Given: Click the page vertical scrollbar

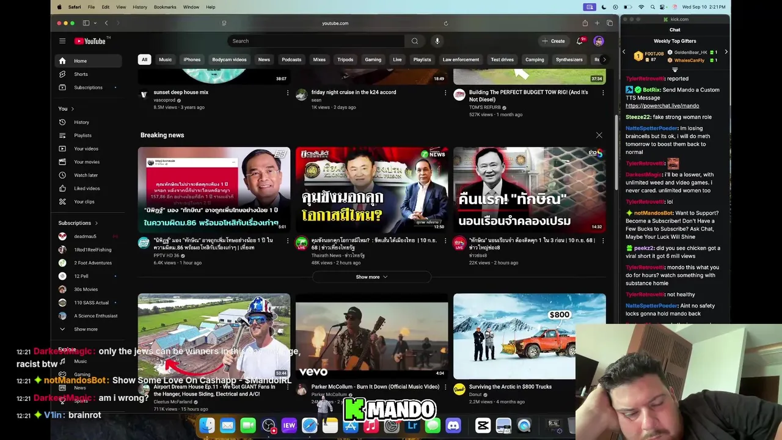Looking at the screenshot, I should (616, 153).
